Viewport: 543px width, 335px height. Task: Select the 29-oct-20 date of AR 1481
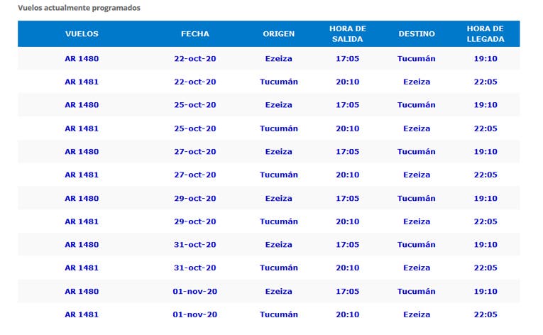click(195, 221)
